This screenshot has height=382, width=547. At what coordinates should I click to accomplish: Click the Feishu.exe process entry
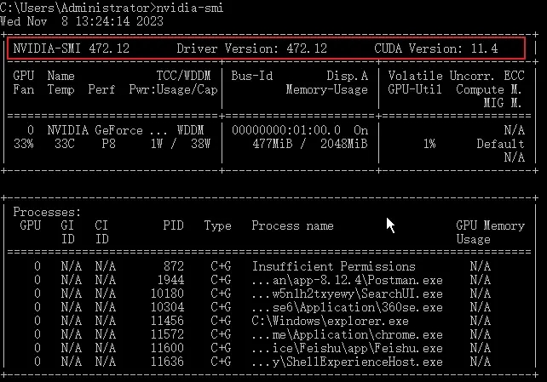[x=347, y=348]
